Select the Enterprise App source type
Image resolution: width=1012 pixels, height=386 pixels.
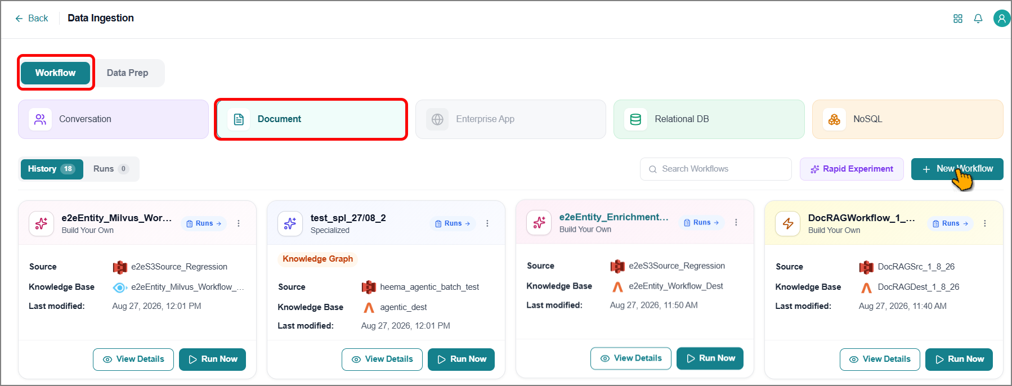(x=511, y=119)
